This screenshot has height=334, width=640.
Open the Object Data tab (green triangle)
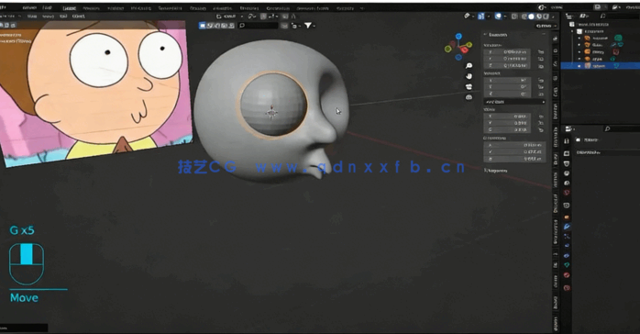coord(567,265)
